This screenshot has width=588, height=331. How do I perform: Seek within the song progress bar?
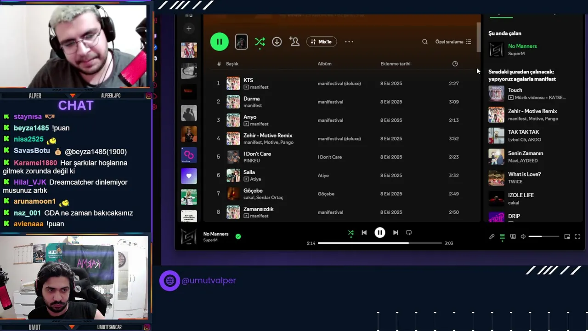tap(379, 243)
